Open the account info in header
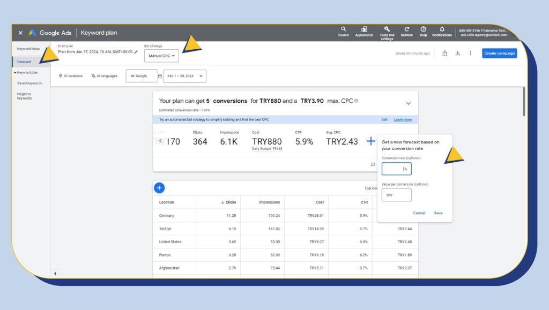The image size is (549, 310). [483, 33]
